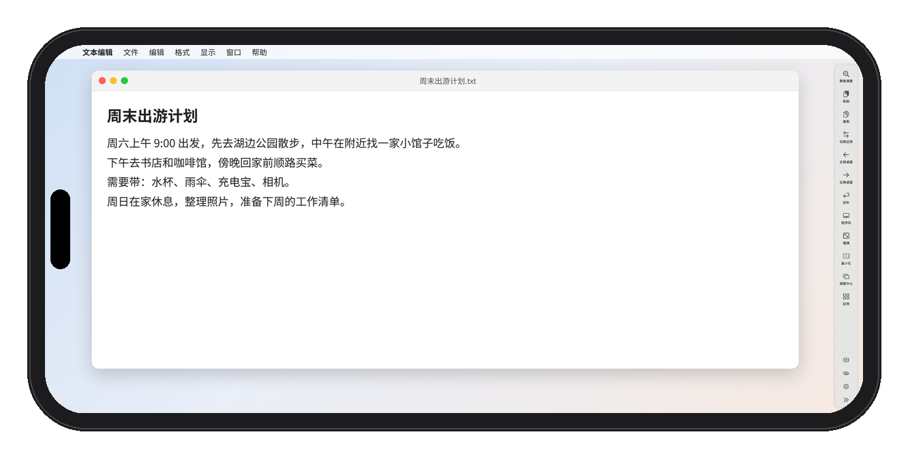This screenshot has height=458, width=908.
Task: Click the 左移桌面 left arrow icon
Action: coord(846,155)
